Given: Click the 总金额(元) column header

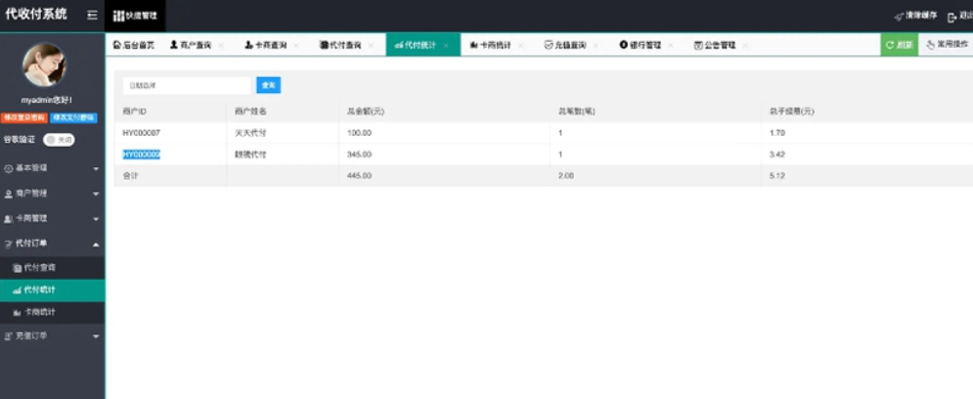Looking at the screenshot, I should [x=366, y=111].
